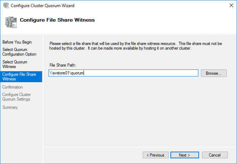Proceed with the Next button

pos(185,155)
